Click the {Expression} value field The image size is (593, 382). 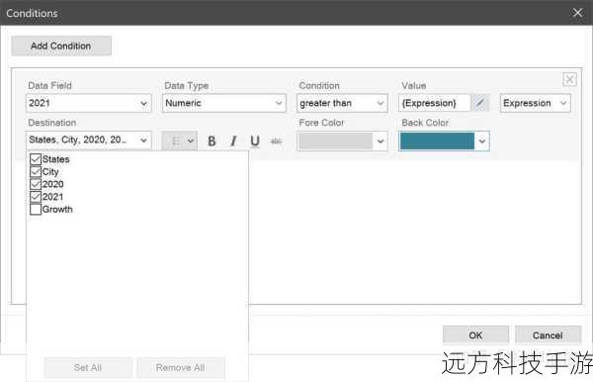click(x=434, y=103)
